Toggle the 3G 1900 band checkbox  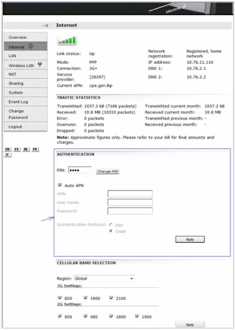[x=85, y=298]
